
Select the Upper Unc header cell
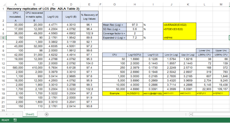pos(221,50)
